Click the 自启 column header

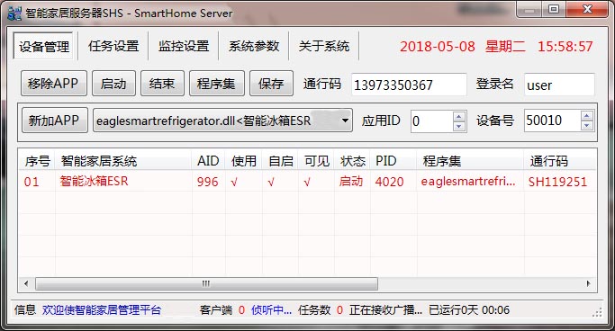(280, 161)
